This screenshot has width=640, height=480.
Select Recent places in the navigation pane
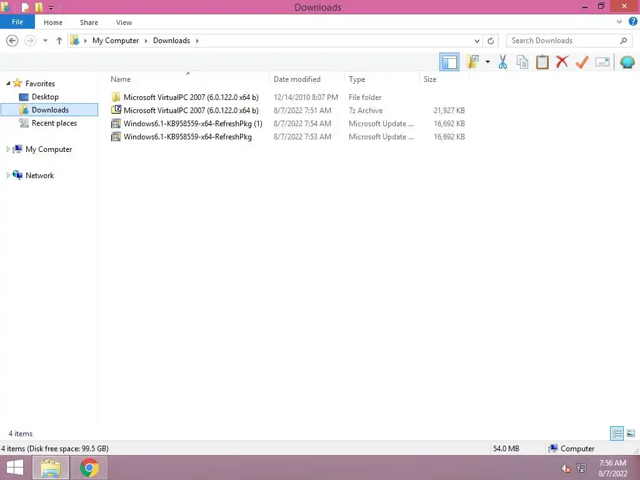54,123
